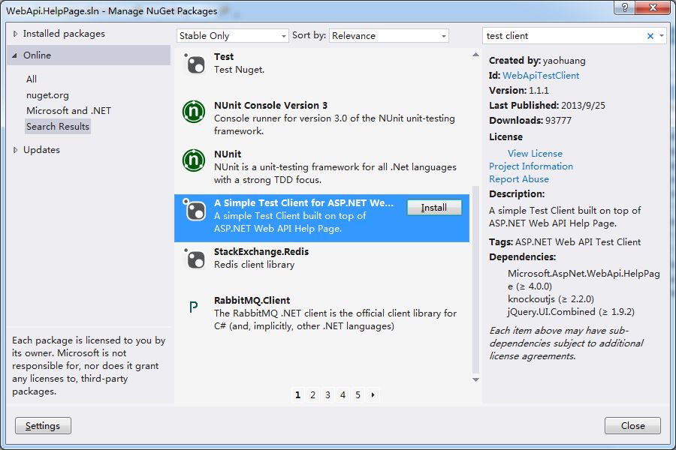Open the Settings dialog

[43, 425]
